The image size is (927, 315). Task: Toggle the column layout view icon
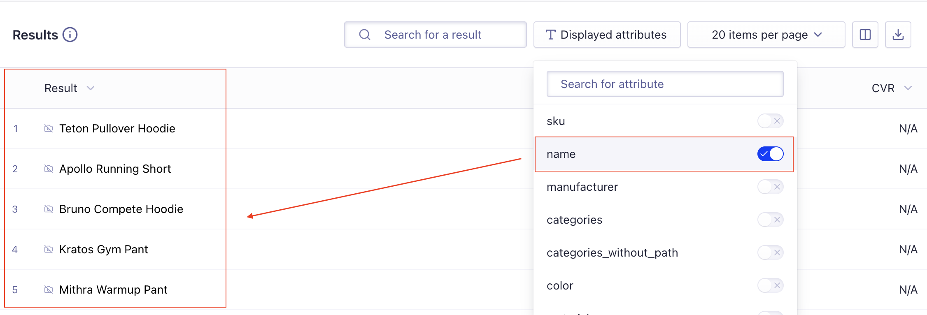click(x=865, y=35)
